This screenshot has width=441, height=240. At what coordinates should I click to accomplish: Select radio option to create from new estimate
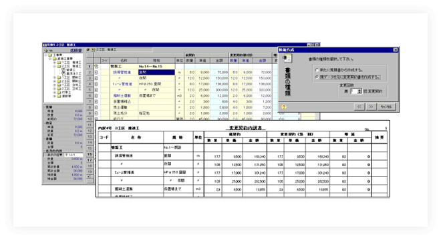pos(317,70)
